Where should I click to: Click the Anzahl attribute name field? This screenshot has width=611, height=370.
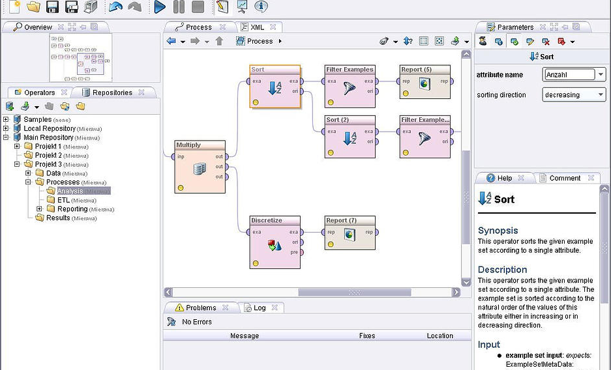tap(569, 74)
